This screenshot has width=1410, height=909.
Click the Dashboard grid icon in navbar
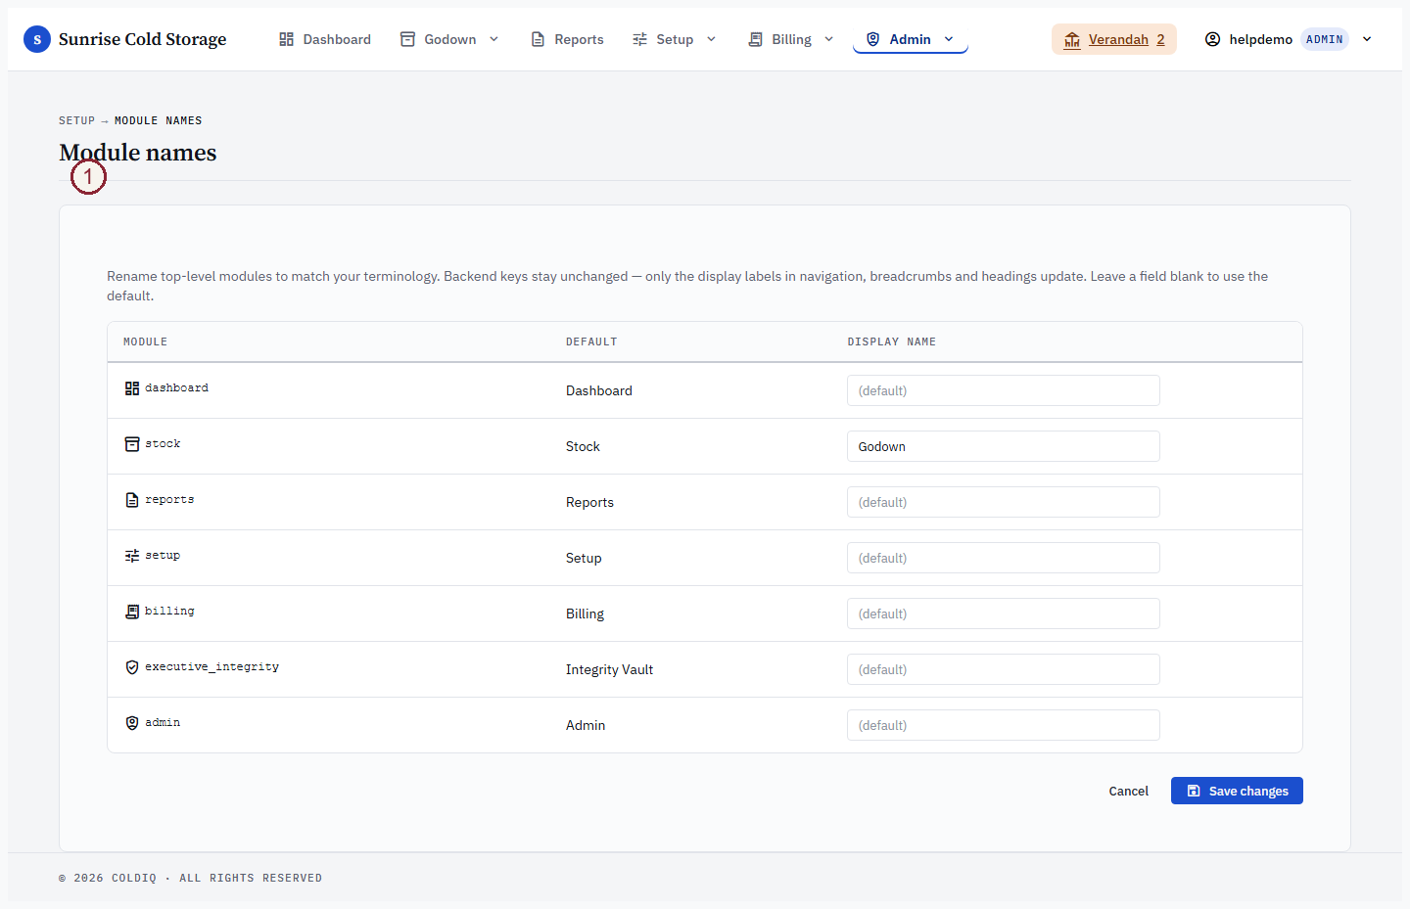coord(286,39)
